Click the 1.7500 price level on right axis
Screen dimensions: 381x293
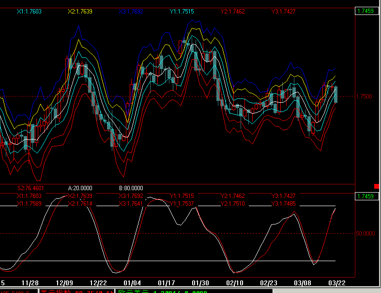[x=364, y=97]
